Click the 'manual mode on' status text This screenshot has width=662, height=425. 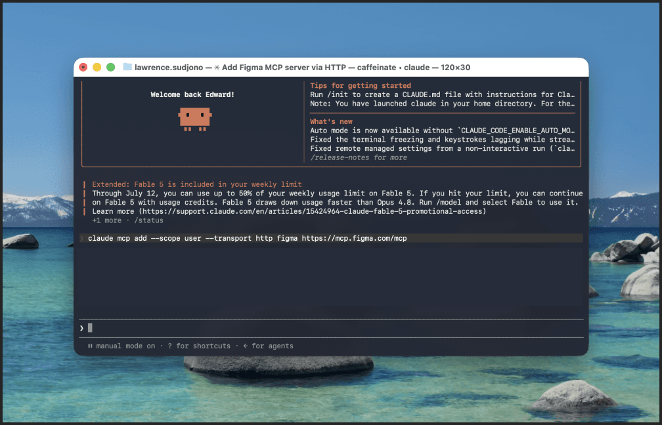point(125,346)
